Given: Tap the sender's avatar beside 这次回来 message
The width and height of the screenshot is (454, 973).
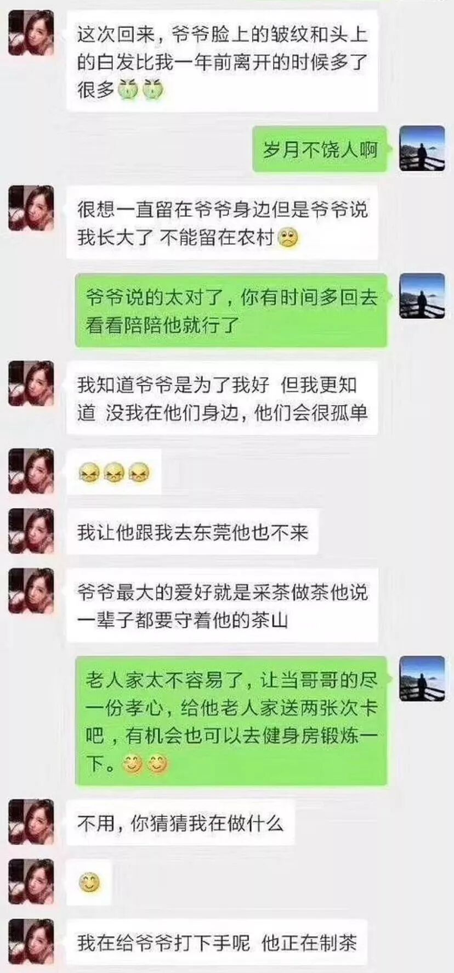Looking at the screenshot, I should pyautogui.click(x=31, y=33).
